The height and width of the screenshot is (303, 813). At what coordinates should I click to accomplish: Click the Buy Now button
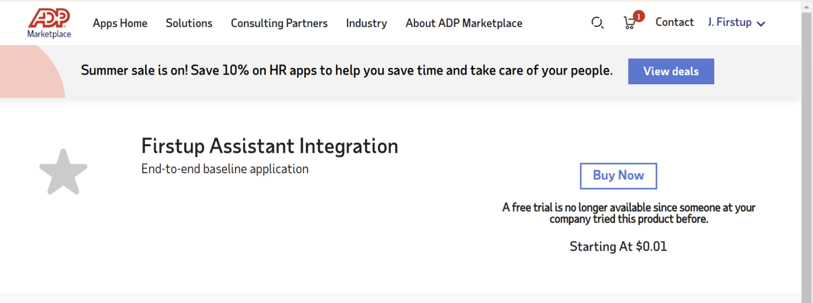click(x=618, y=176)
